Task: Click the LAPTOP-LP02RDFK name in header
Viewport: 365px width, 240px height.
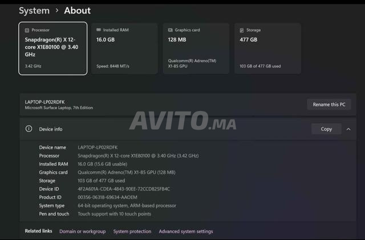Action: pos(44,102)
